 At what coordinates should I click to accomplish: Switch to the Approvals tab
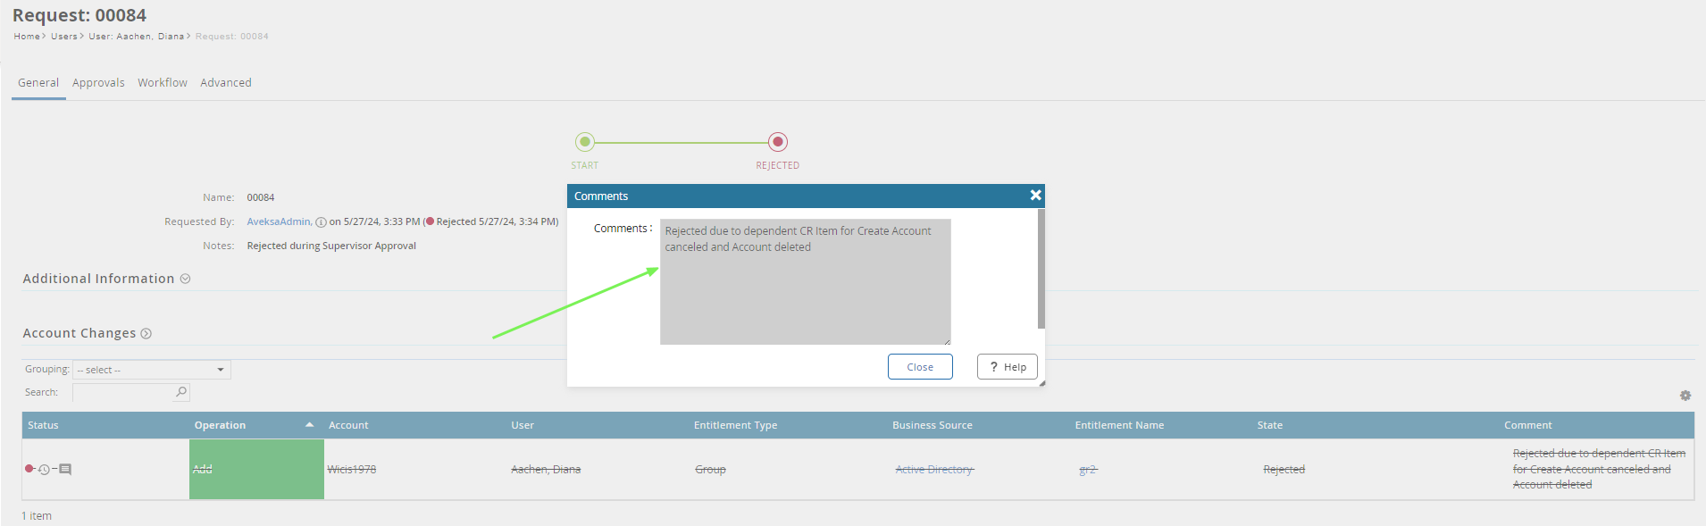point(98,83)
